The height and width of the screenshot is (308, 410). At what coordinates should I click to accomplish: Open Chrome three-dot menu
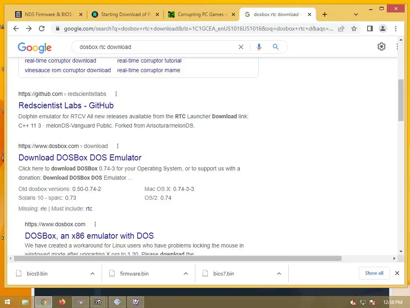pos(396,28)
